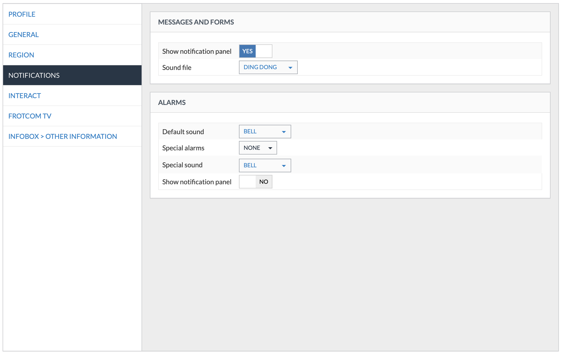
Task: Toggle messages Show notification panel YES switch
Action: (x=255, y=51)
